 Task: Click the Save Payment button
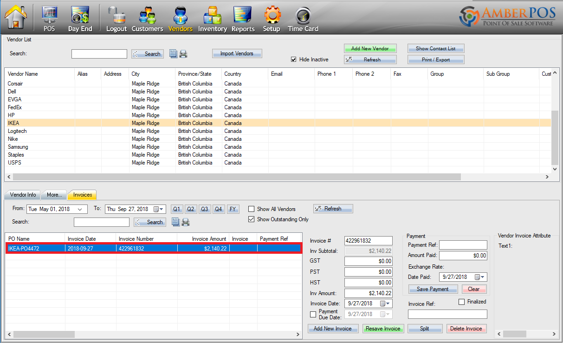433,289
